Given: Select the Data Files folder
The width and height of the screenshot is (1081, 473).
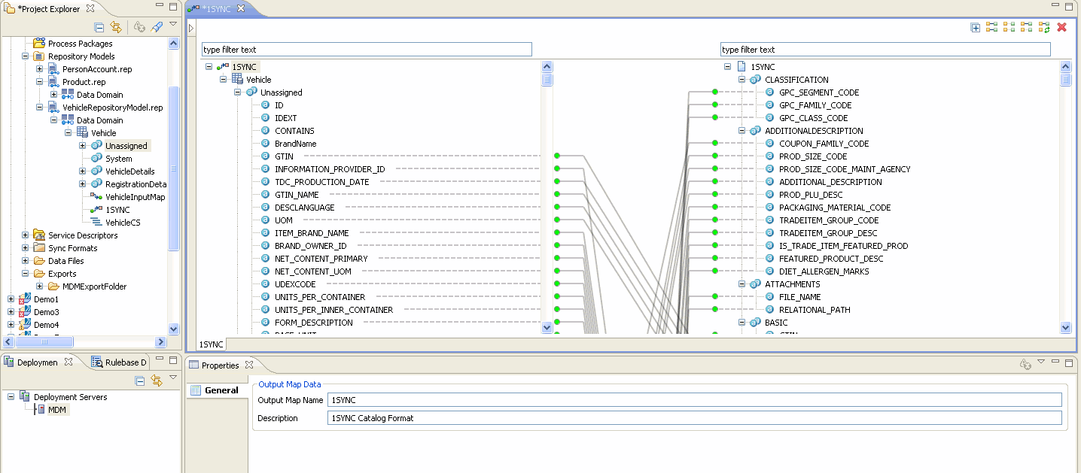Looking at the screenshot, I should click(x=66, y=261).
